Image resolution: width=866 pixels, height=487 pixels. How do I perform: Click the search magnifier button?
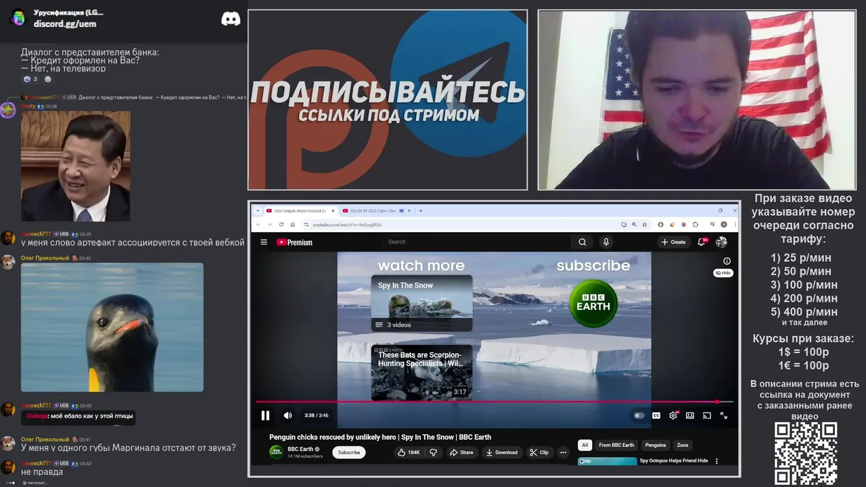(x=582, y=241)
